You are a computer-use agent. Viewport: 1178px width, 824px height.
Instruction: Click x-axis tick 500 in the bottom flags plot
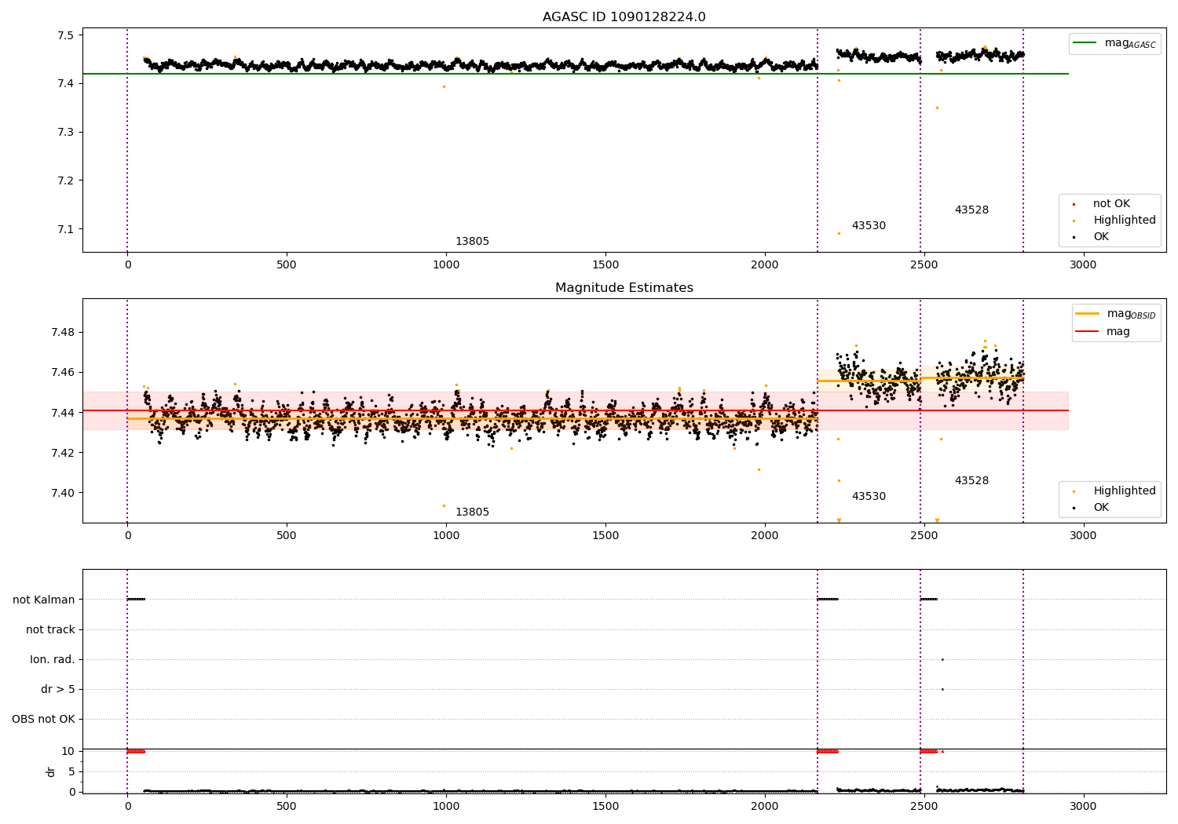pyautogui.click(x=287, y=807)
